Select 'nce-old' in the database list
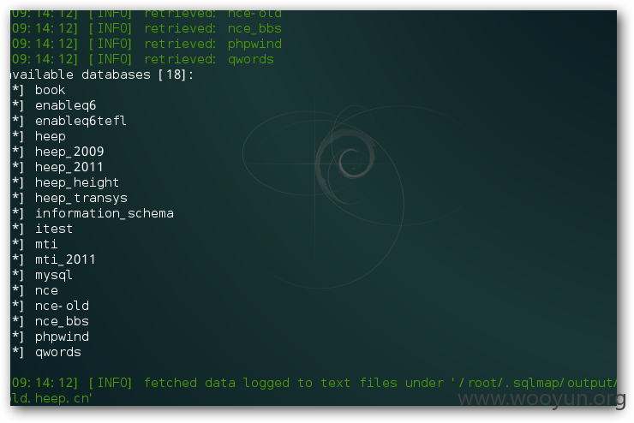 click(62, 306)
